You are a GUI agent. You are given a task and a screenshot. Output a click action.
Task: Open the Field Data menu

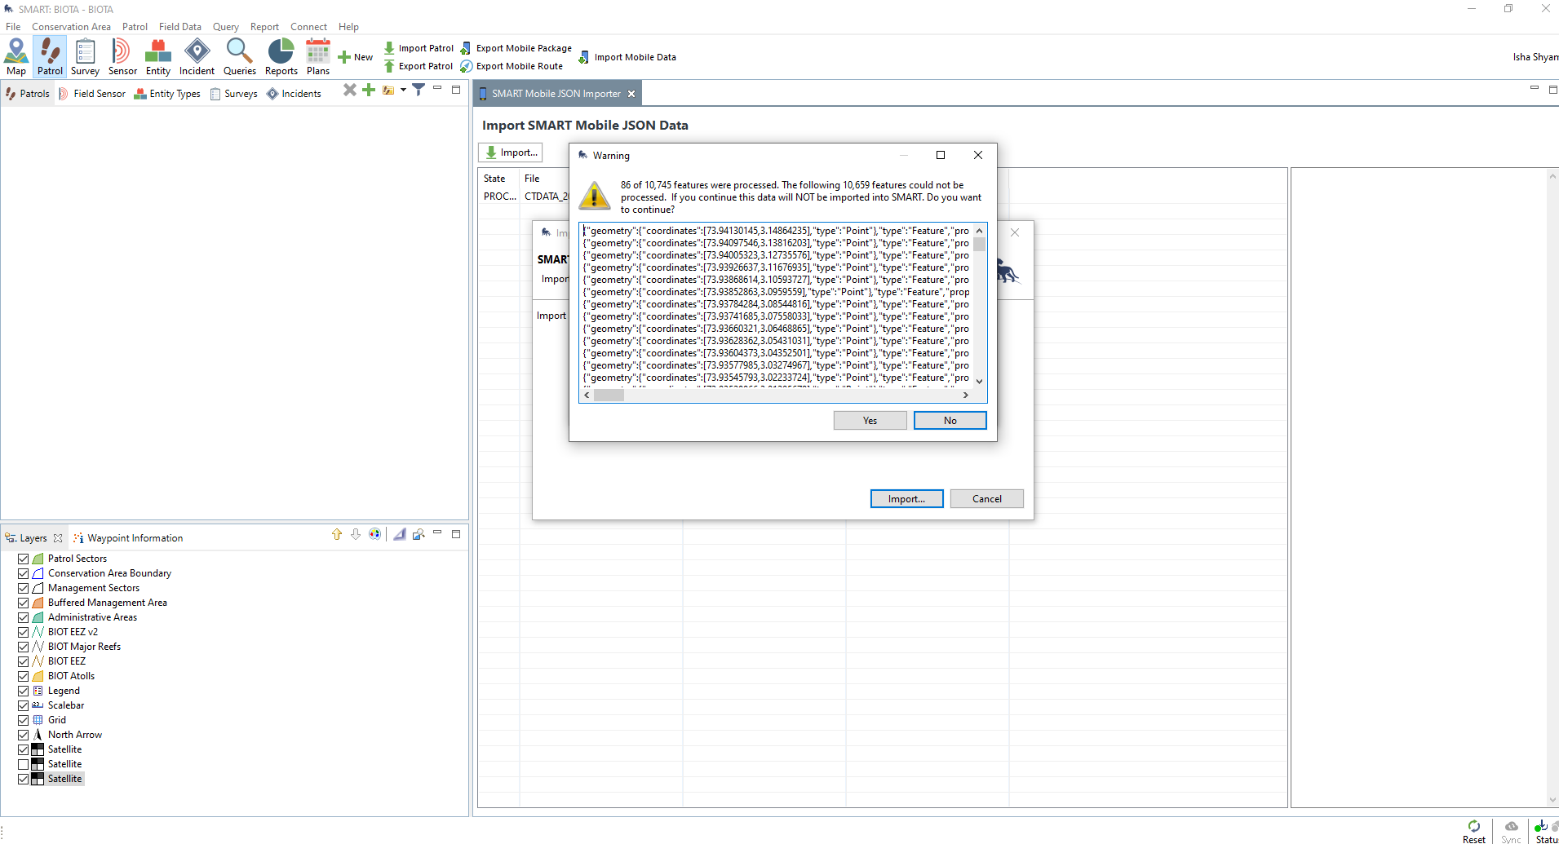(x=179, y=27)
